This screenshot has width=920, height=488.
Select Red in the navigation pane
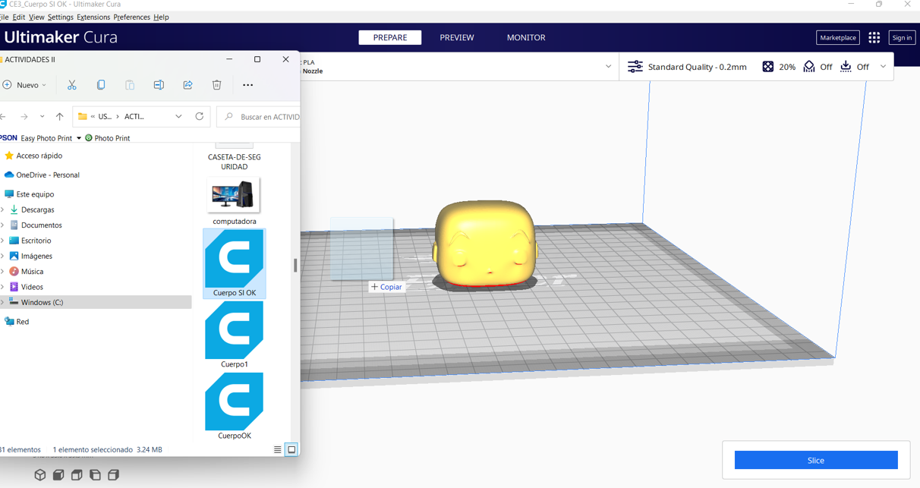tap(17, 322)
